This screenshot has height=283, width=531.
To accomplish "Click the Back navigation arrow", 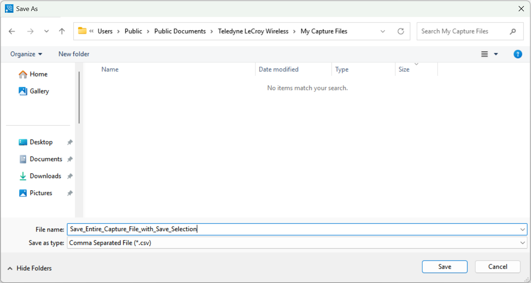I will pos(12,31).
